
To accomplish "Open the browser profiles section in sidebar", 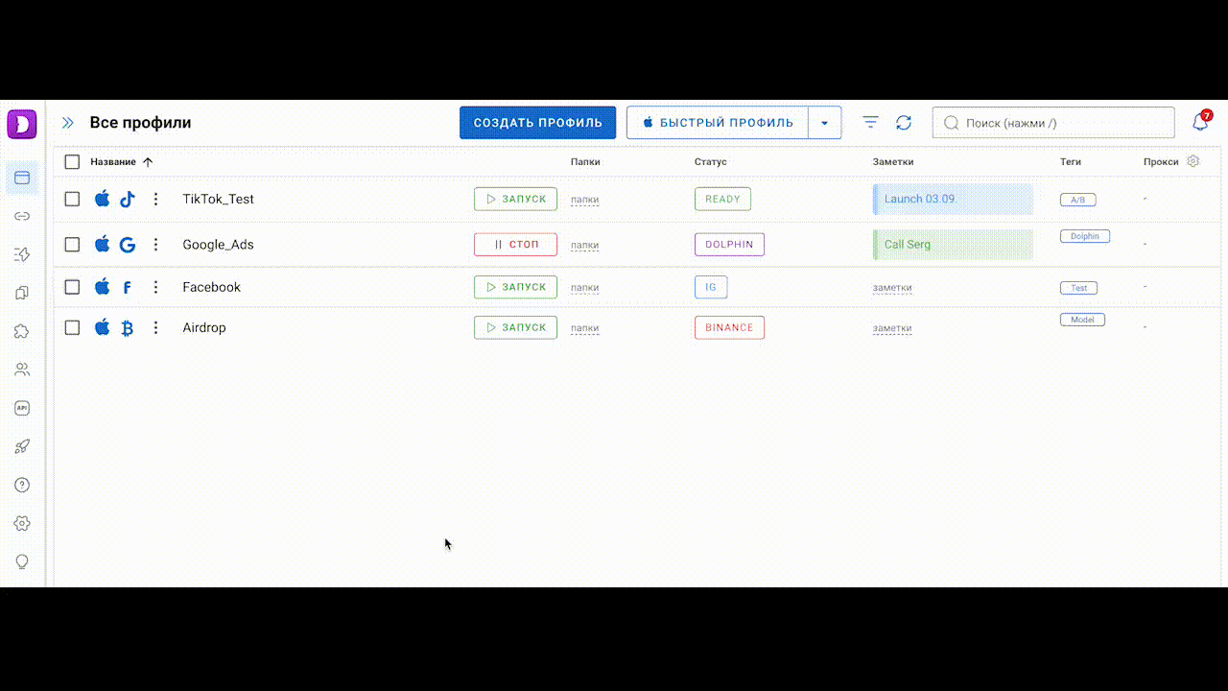I will click(22, 178).
